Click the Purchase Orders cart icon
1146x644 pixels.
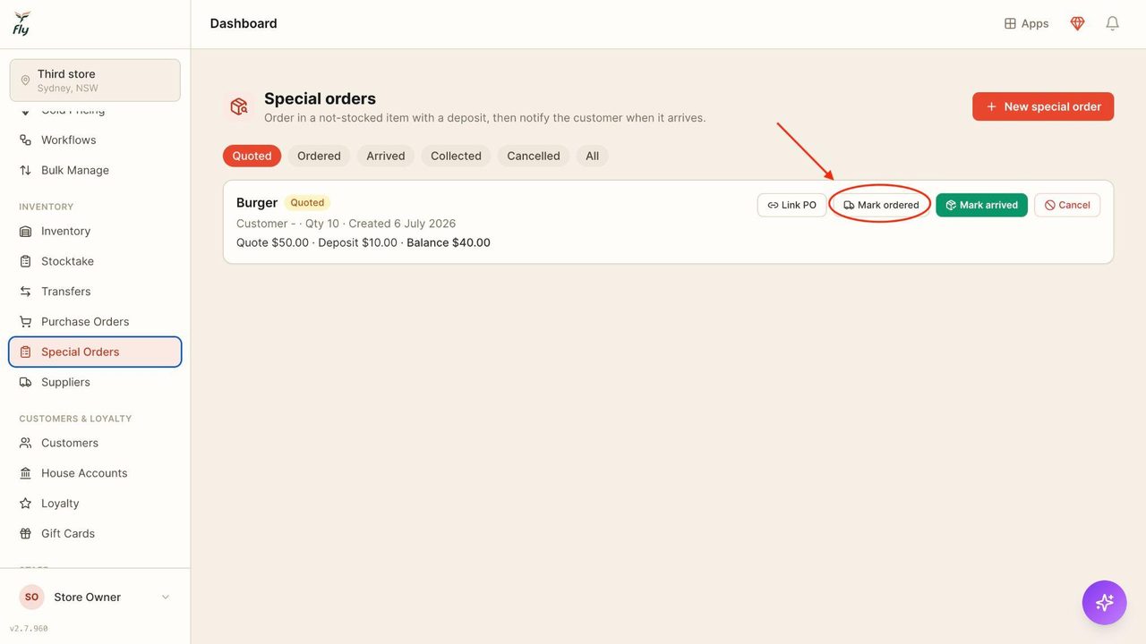(25, 322)
